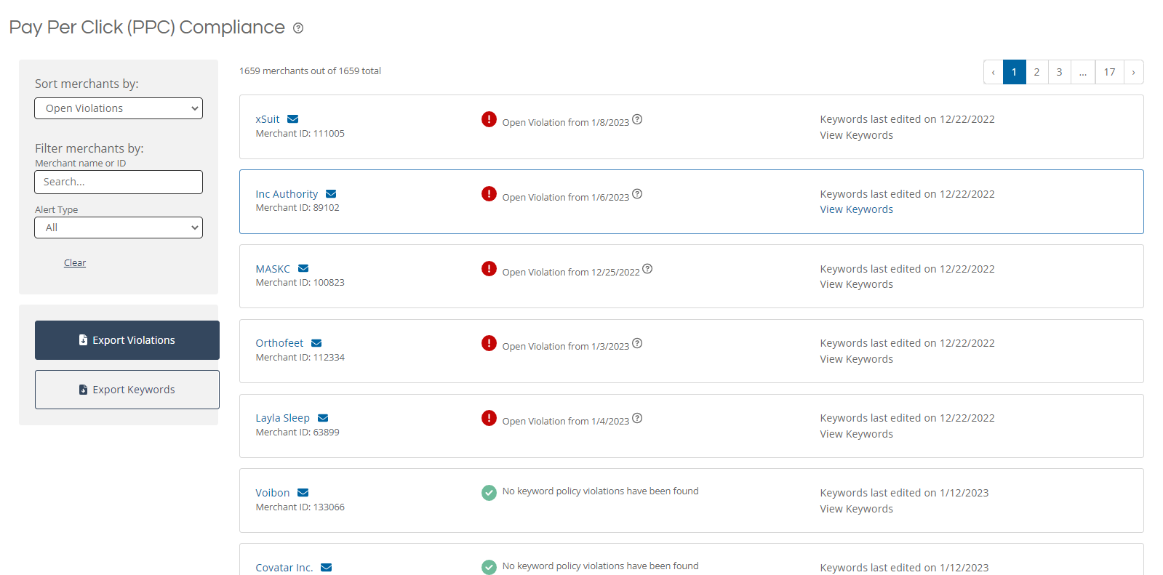Open Covatar Inc. merchant link

coord(284,568)
